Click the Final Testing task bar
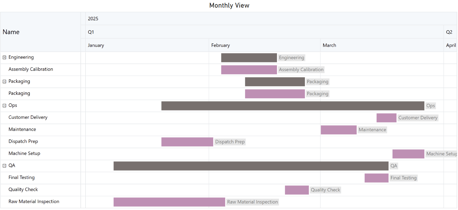458x210 pixels. click(x=376, y=178)
